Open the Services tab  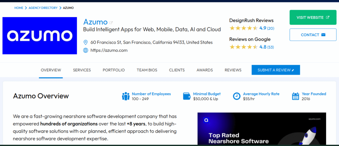pyautogui.click(x=82, y=70)
